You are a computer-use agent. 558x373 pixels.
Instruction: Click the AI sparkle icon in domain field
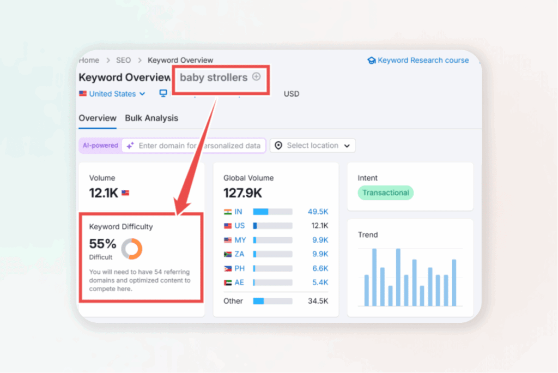(130, 146)
